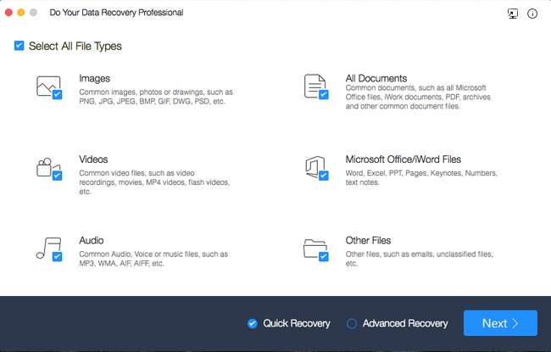Toggle the Videos checkbox

coord(58,176)
